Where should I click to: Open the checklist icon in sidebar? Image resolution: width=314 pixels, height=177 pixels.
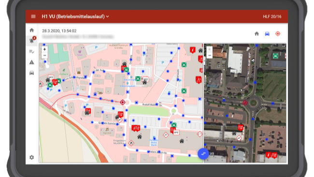pyautogui.click(x=31, y=52)
